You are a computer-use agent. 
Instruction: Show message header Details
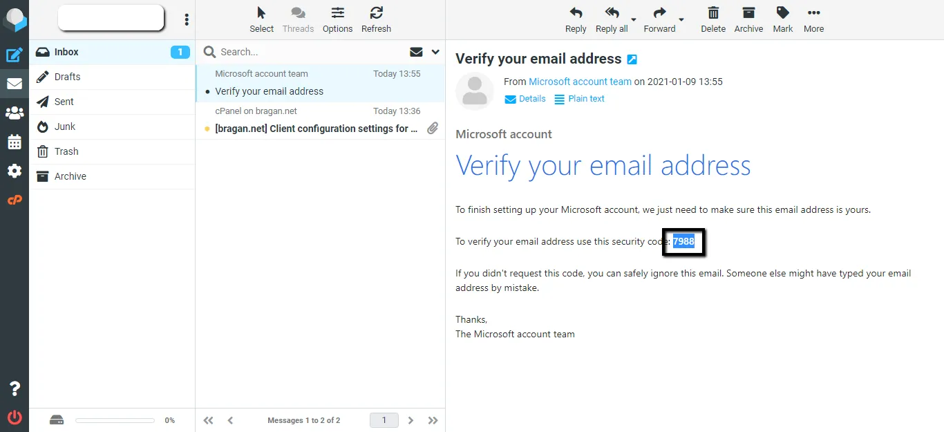[x=525, y=99]
